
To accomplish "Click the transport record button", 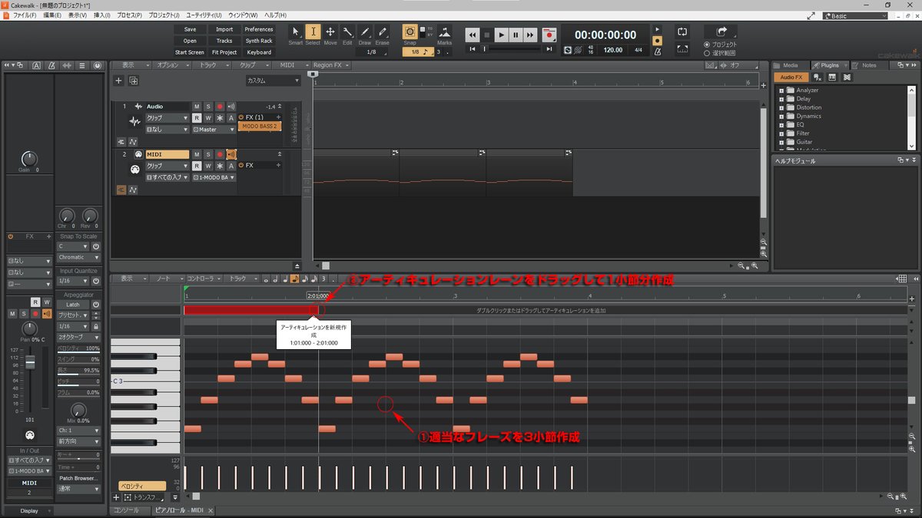I will [549, 35].
